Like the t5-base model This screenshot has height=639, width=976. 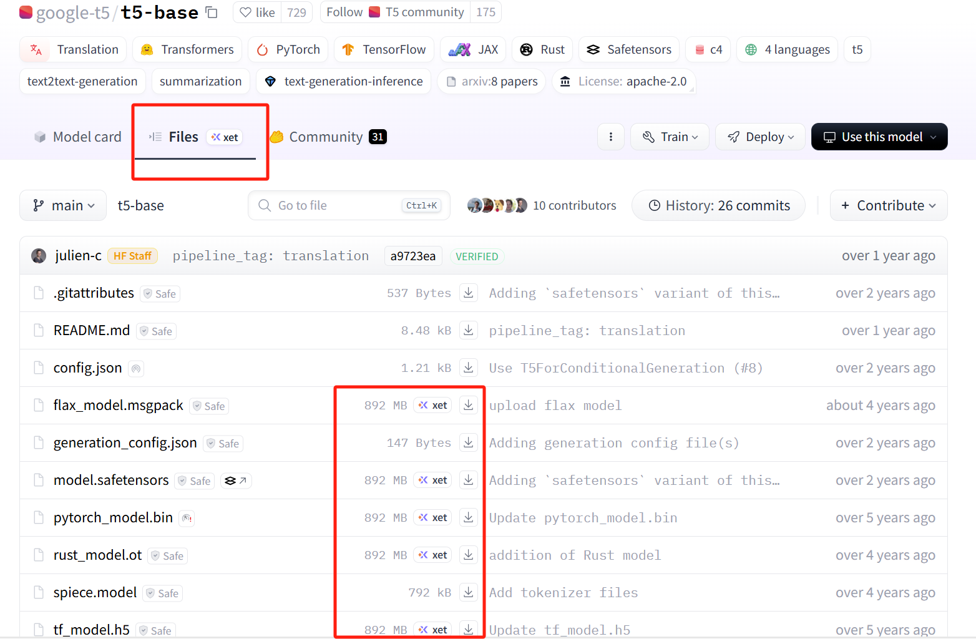point(257,12)
